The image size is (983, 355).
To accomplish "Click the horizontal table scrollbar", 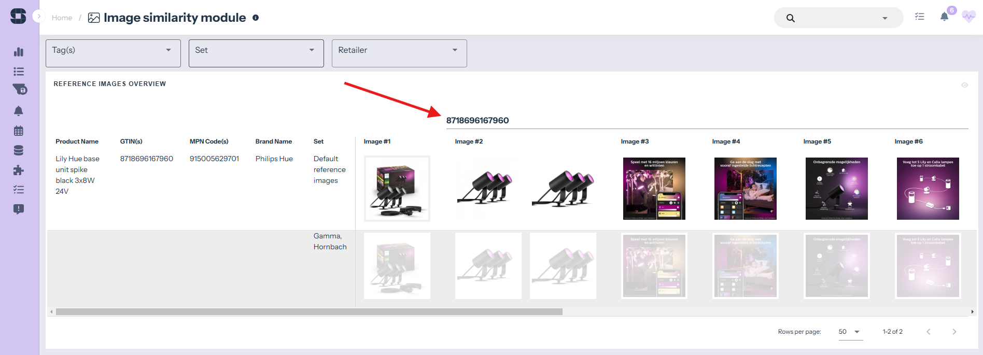I will [x=309, y=312].
